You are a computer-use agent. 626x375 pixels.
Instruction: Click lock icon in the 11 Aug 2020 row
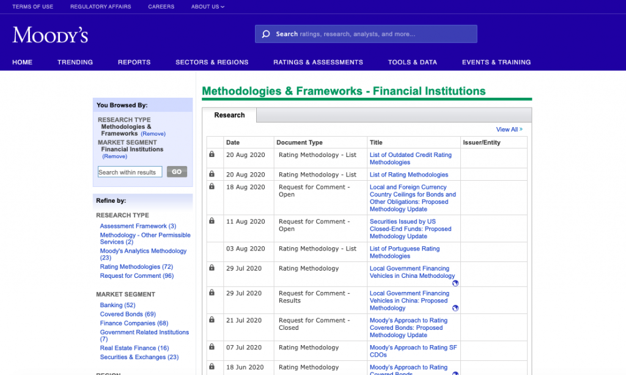pyautogui.click(x=212, y=220)
